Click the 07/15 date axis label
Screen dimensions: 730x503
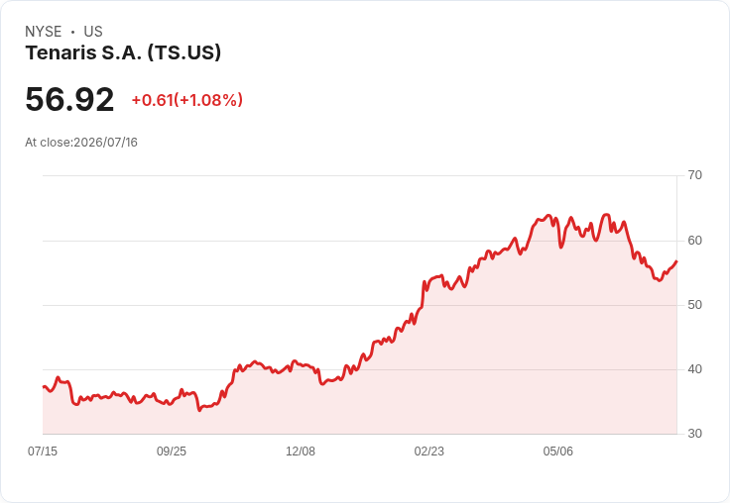tap(43, 451)
